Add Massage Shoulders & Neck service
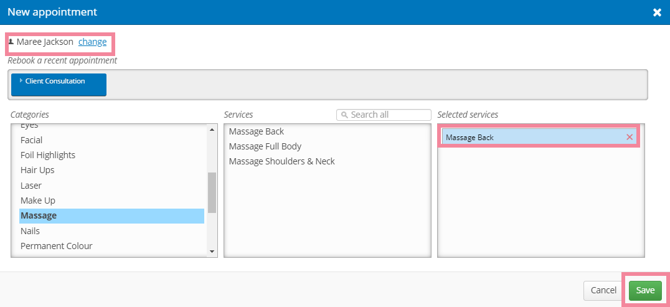Screen dimensions: 670x307 tap(282, 161)
